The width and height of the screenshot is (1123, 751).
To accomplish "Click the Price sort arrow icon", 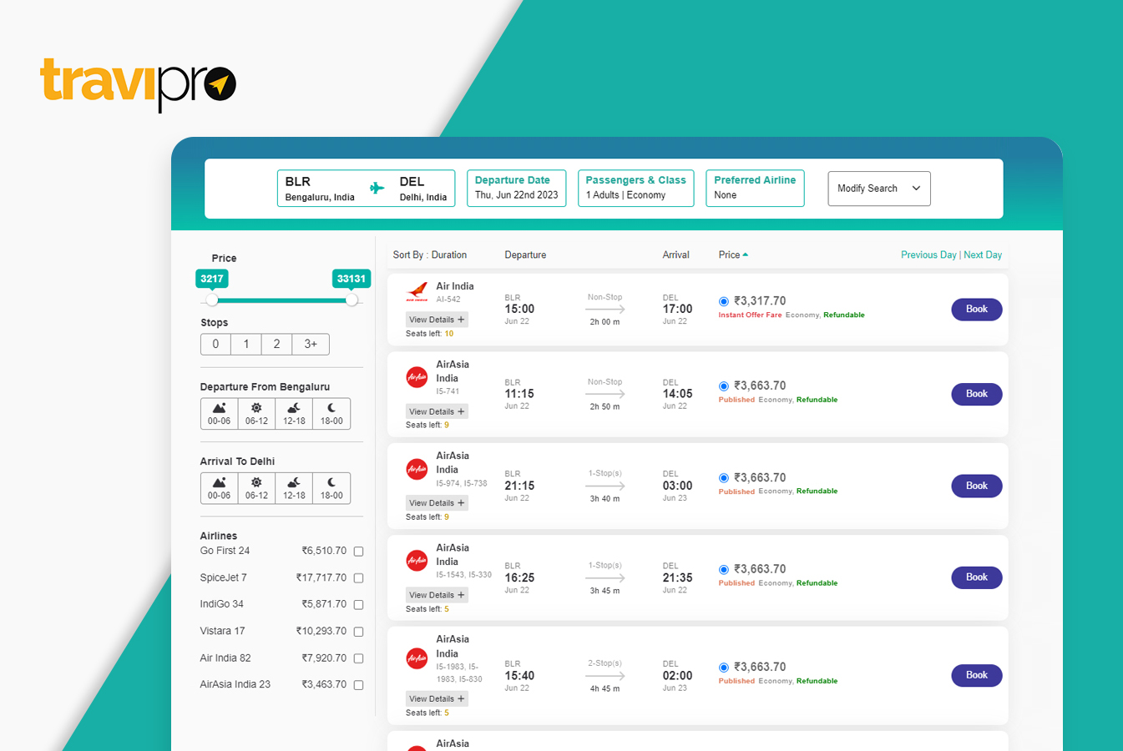I will coord(745,255).
